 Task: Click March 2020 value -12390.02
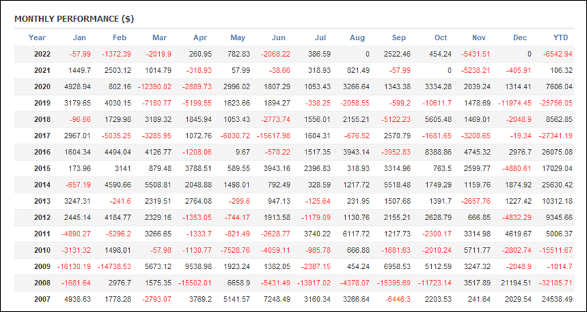pyautogui.click(x=155, y=87)
